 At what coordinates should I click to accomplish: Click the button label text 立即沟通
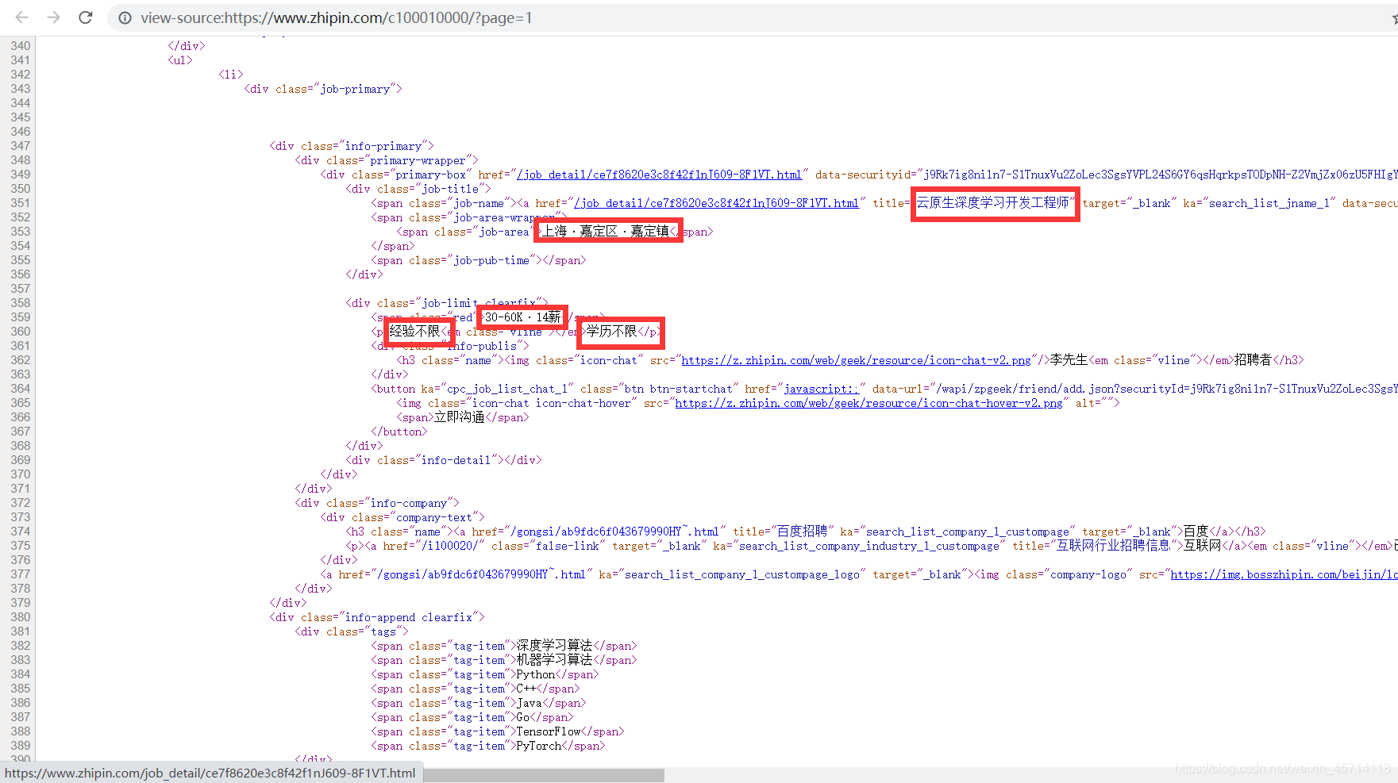pyautogui.click(x=459, y=417)
